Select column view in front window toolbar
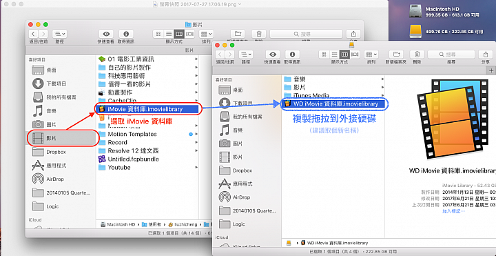 (x=345, y=55)
